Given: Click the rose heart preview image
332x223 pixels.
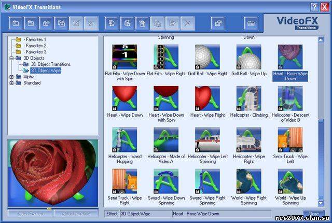Looking at the screenshot, I should 53,173.
